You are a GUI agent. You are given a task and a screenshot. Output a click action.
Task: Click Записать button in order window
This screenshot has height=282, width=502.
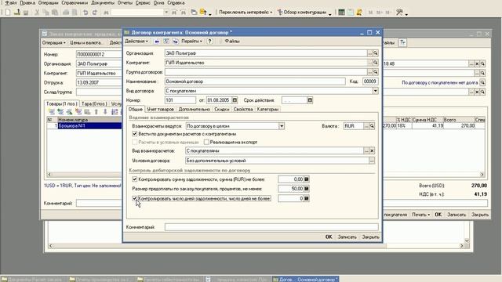[x=457, y=215]
